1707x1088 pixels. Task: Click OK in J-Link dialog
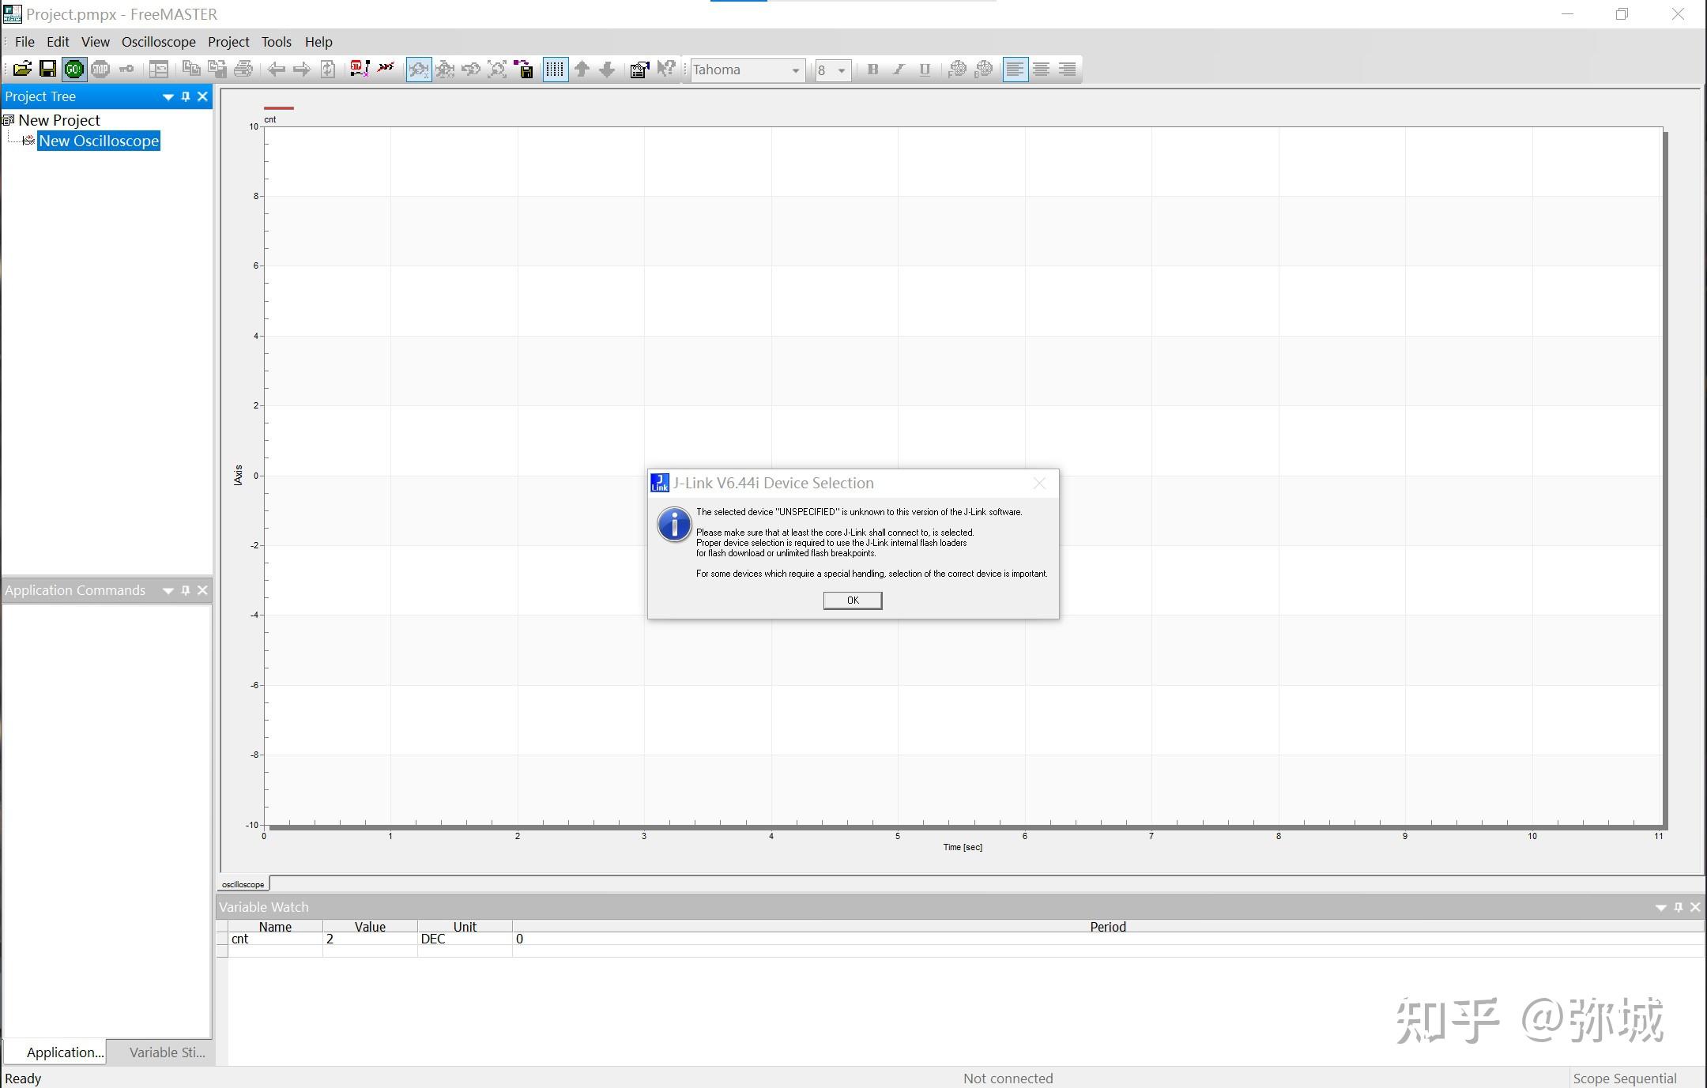852,600
